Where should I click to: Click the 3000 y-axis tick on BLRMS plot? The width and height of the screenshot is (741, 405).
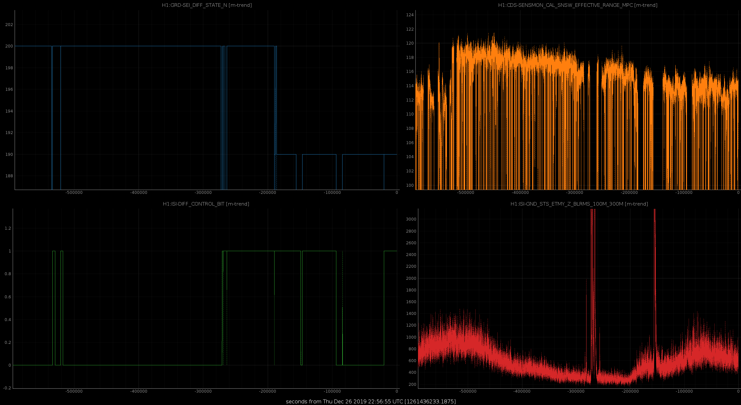click(411, 219)
